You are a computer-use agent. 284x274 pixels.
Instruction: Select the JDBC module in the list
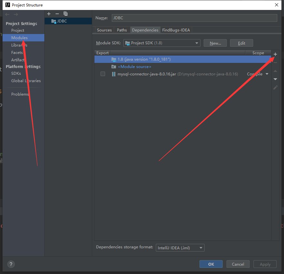pos(68,21)
